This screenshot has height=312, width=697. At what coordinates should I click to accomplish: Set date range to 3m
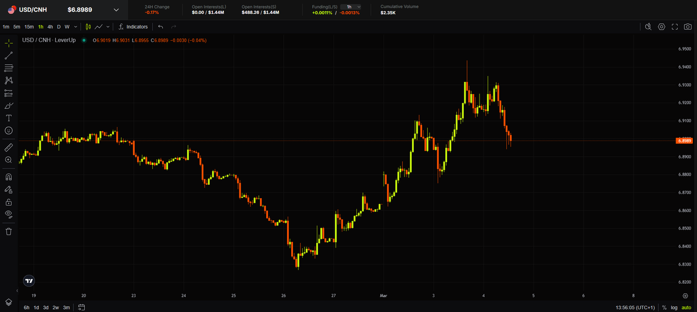tap(66, 307)
